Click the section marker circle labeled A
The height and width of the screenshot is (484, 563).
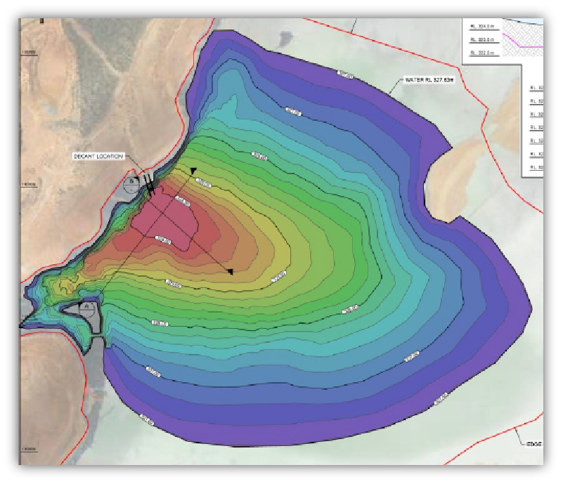(x=86, y=307)
